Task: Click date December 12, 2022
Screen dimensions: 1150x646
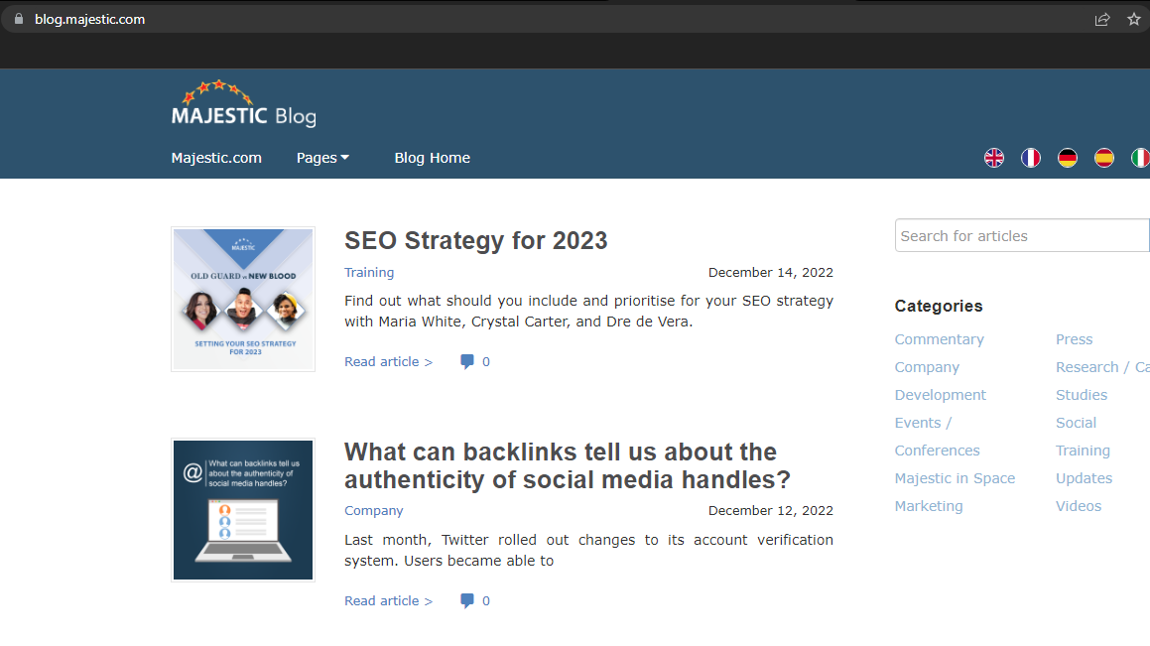Action: pos(771,510)
